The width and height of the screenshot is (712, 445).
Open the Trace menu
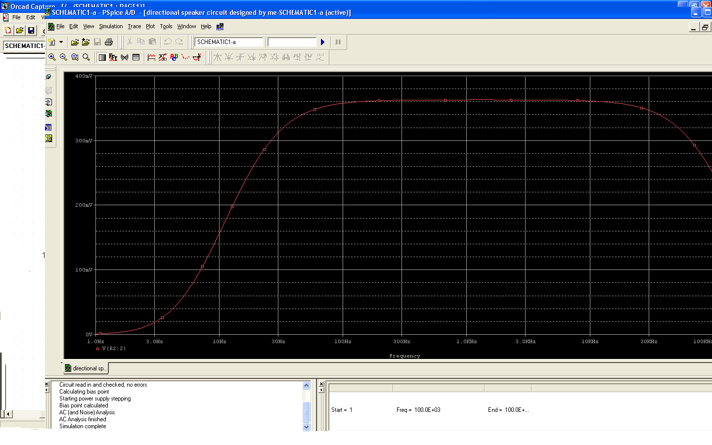[134, 27]
